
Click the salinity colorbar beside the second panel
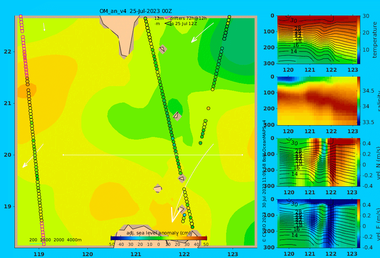pos(358,101)
